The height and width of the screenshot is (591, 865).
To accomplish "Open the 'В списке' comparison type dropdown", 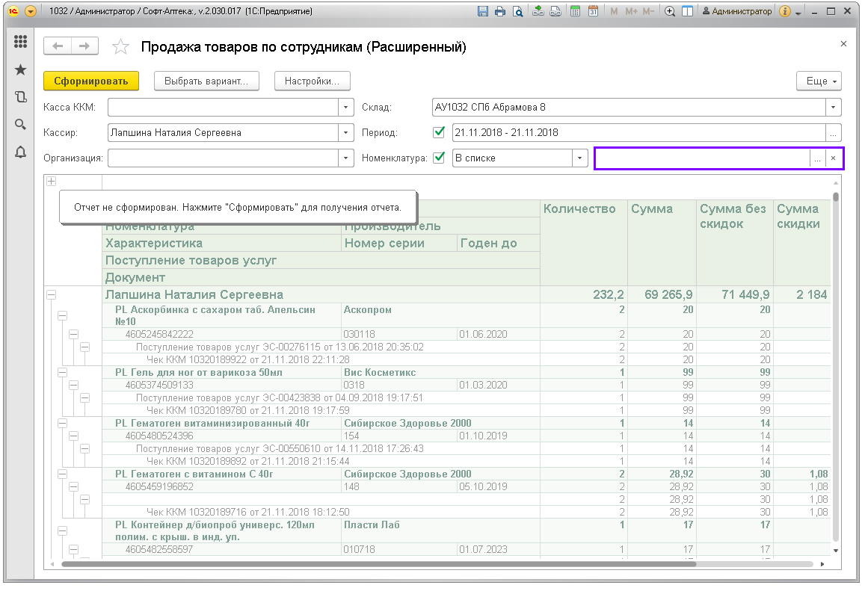I will (580, 158).
